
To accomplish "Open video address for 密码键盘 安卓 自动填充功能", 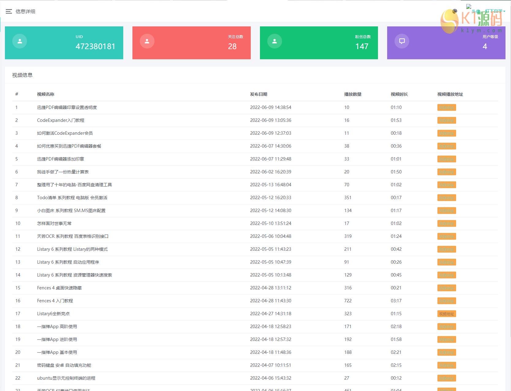I will point(447,365).
